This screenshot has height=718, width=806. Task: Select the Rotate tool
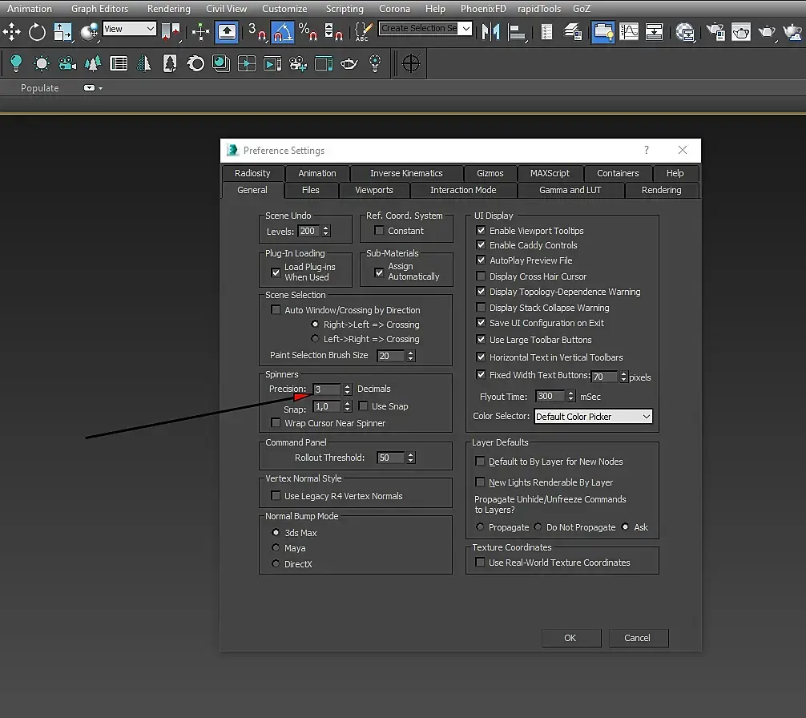pyautogui.click(x=38, y=32)
